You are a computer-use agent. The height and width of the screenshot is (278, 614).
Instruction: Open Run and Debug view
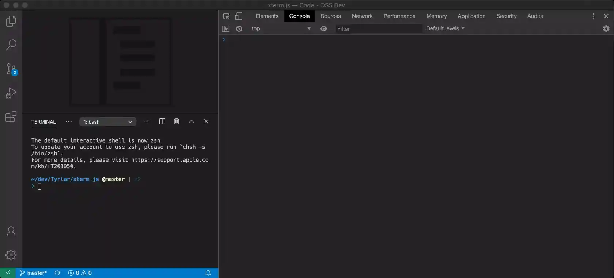click(11, 93)
